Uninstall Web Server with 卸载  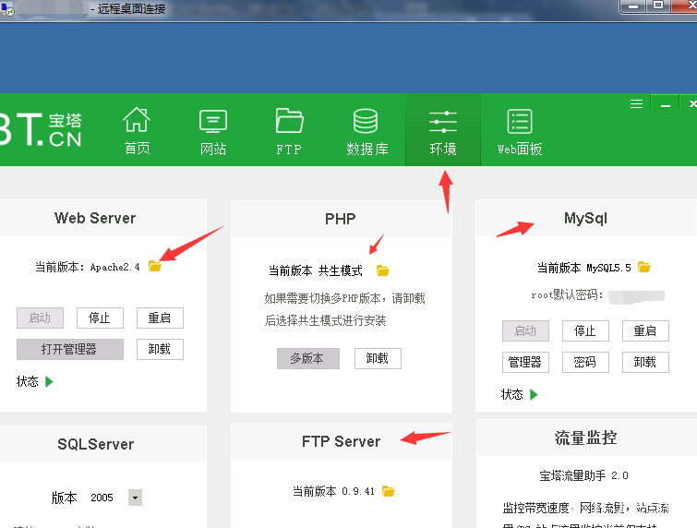160,349
